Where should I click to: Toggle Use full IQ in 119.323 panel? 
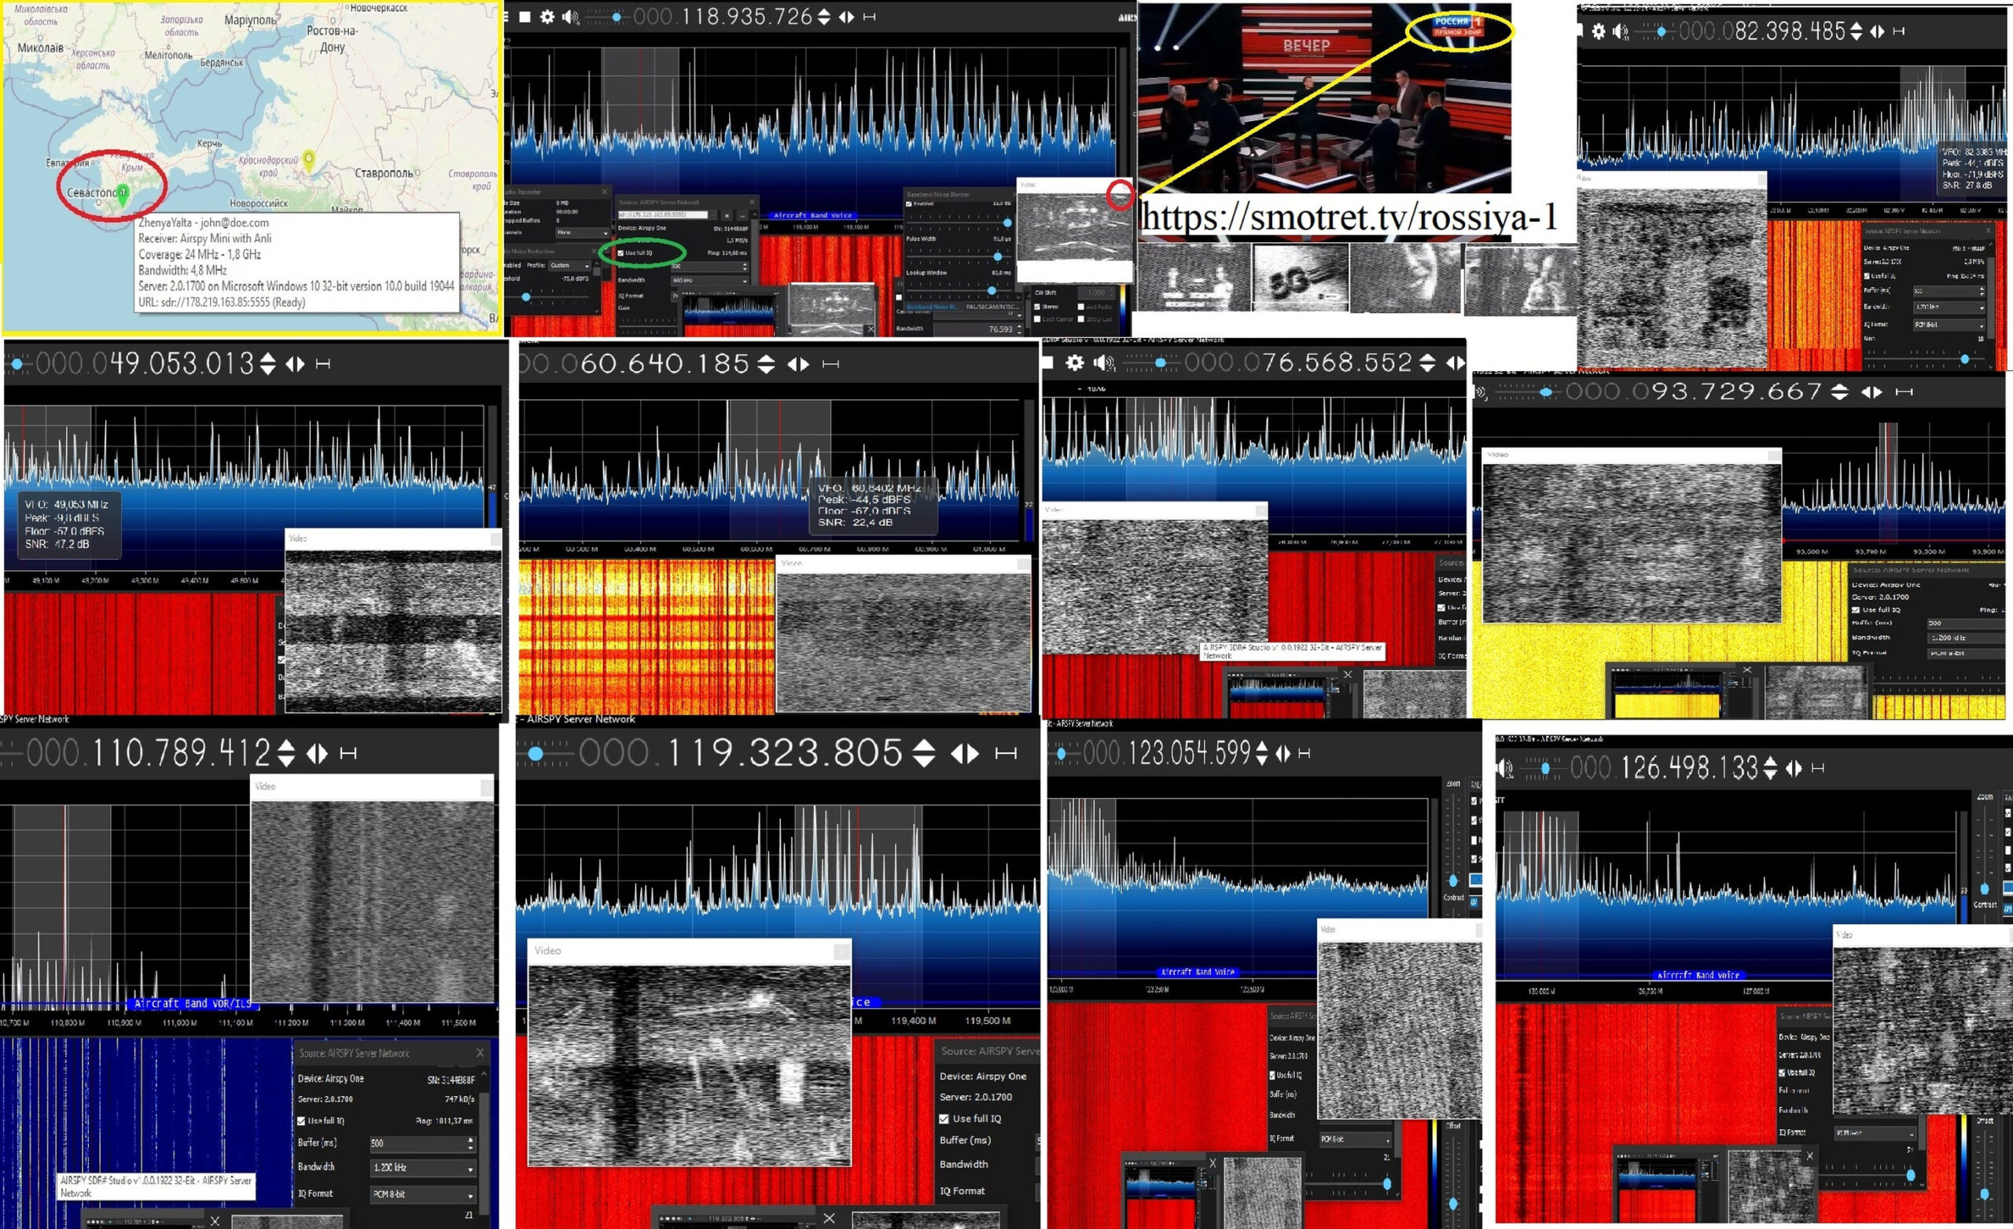pos(944,1119)
